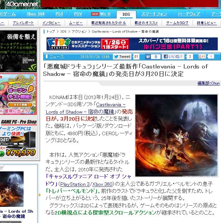This screenshot has height=223, width=221.
Task: Open the 最近のオススメ submenu link
Action: (x=146, y=23)
